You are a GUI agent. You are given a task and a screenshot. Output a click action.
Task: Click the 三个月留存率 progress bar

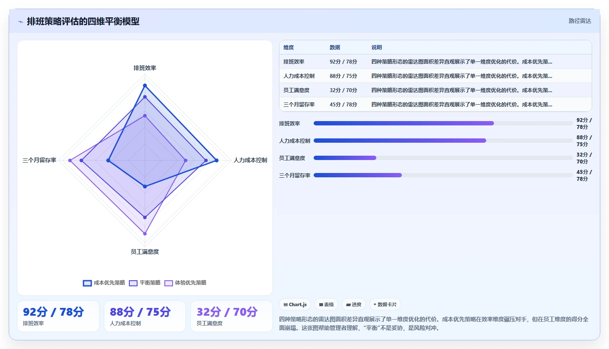(x=443, y=175)
